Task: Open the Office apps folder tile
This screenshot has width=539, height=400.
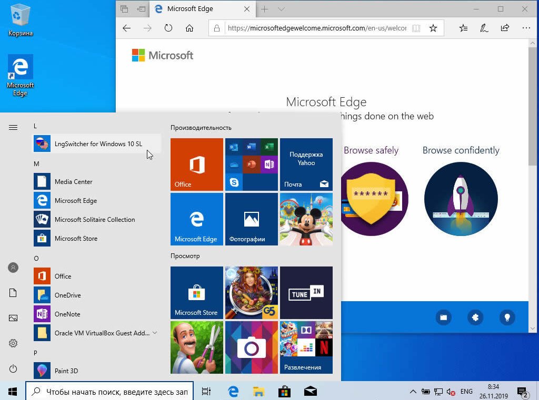Action: coord(251,164)
